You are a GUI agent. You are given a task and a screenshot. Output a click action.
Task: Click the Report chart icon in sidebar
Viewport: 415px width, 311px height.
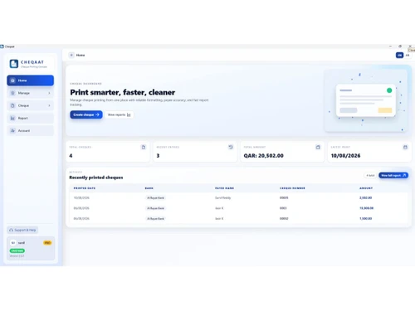point(12,118)
